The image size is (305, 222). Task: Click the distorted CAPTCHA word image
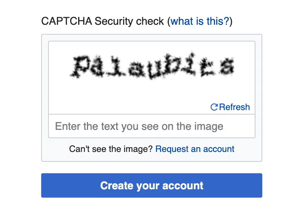(152, 67)
